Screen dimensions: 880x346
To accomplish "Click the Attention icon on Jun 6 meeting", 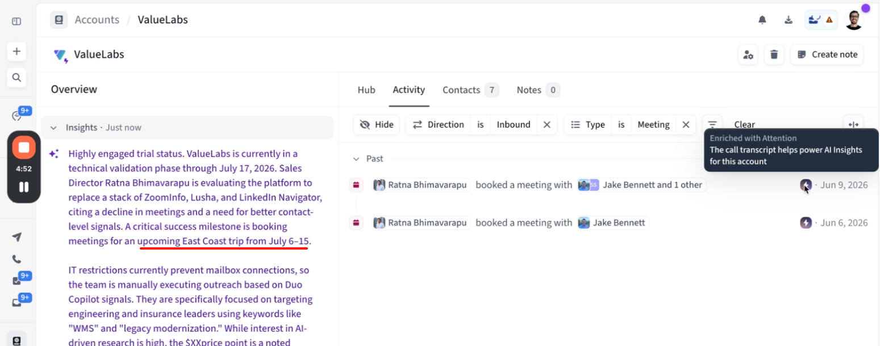I will [806, 223].
